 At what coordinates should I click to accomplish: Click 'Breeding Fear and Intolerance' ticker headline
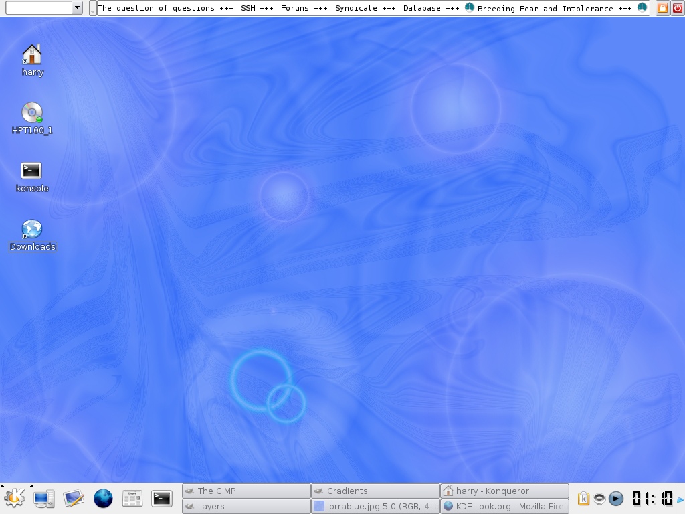(x=545, y=8)
